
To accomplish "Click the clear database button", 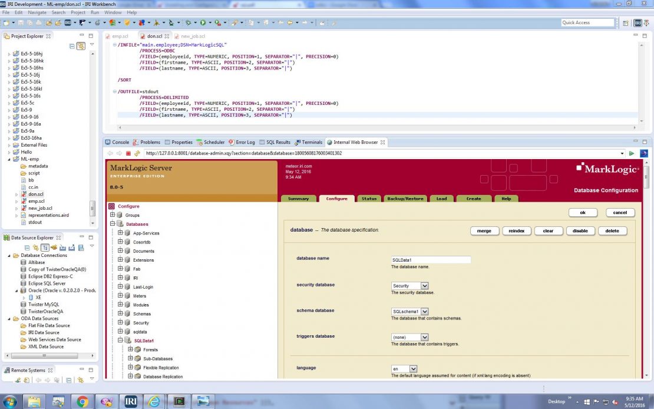I will (548, 231).
